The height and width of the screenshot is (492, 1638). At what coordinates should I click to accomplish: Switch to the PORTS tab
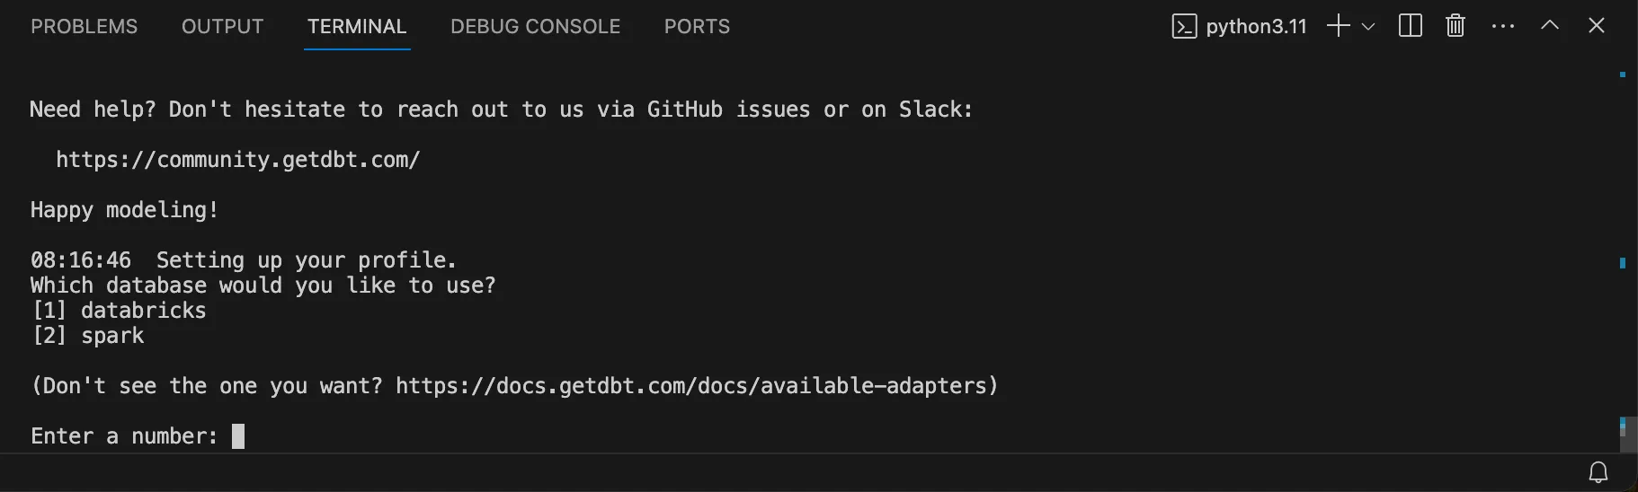tap(697, 27)
